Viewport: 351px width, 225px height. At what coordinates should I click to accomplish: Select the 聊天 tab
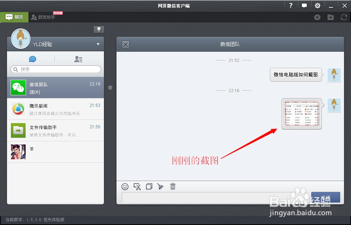13,17
